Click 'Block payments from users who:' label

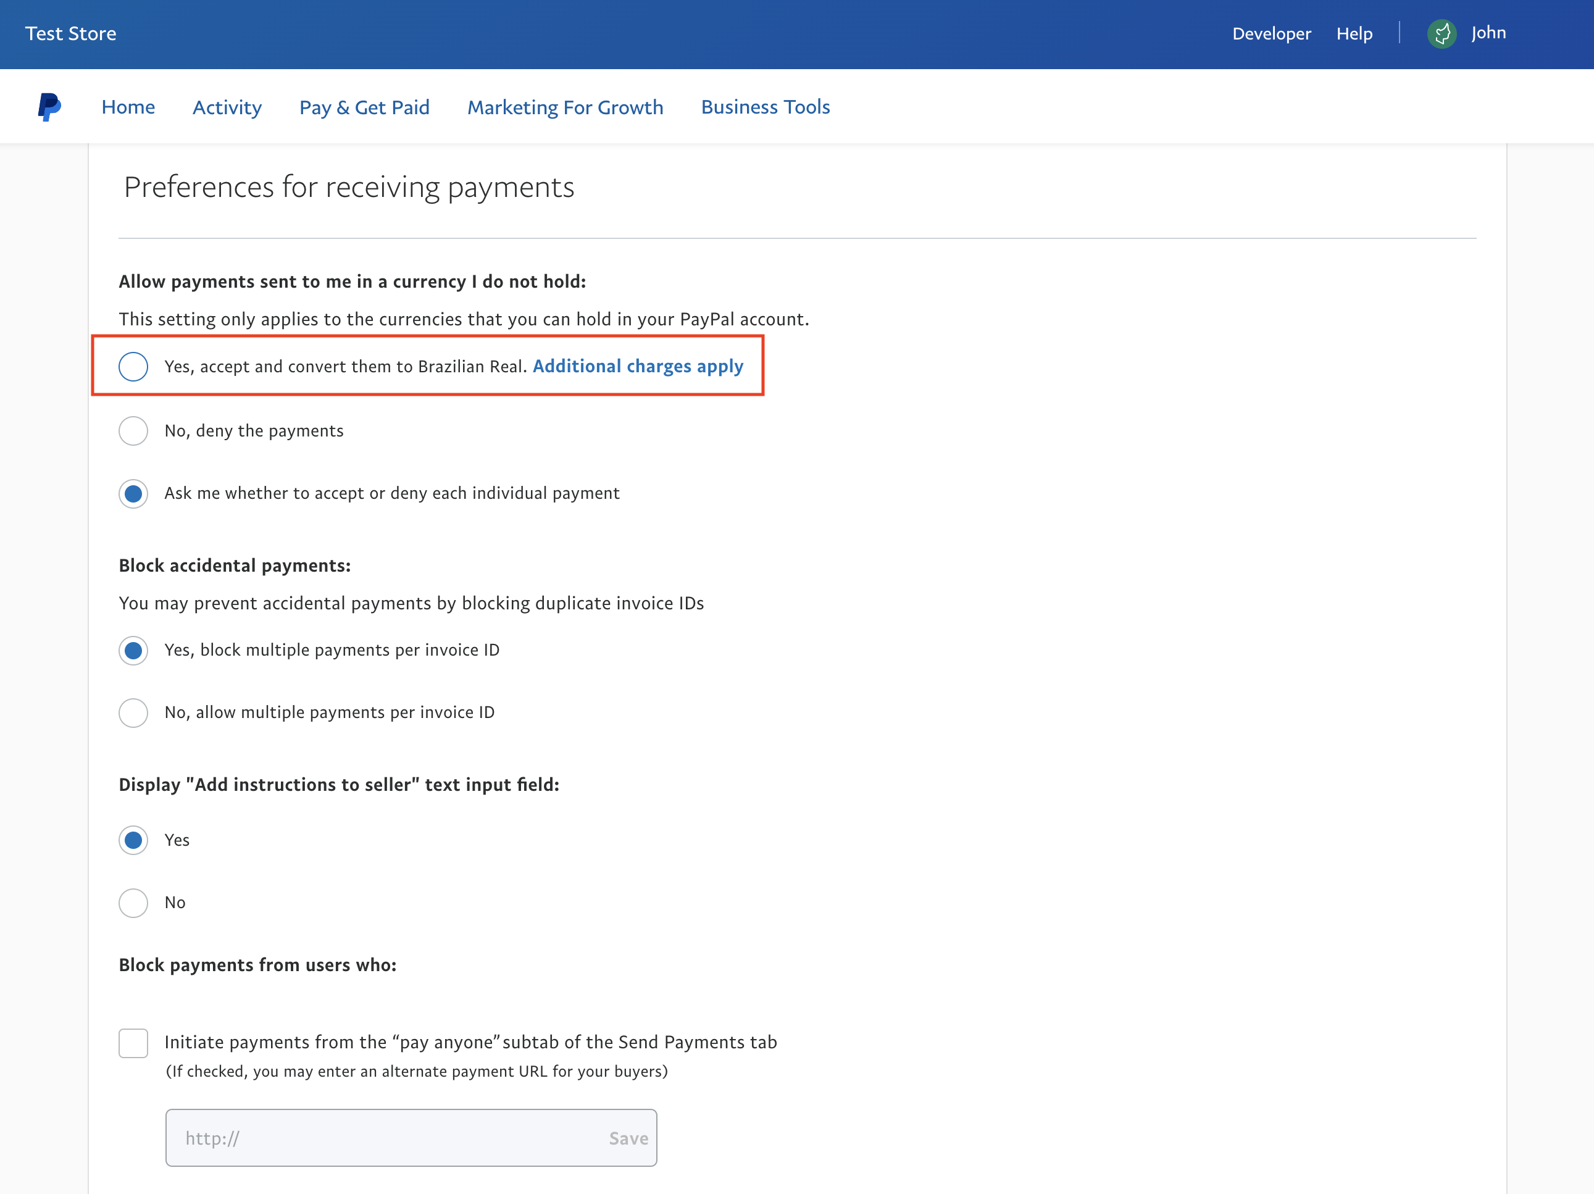[x=257, y=965]
